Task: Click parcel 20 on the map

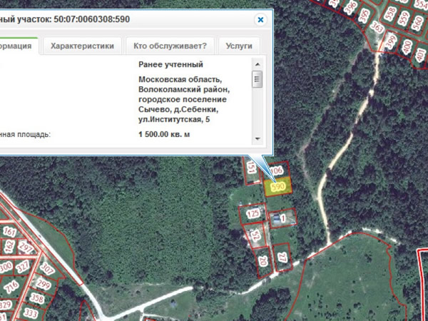Action: click(x=262, y=261)
